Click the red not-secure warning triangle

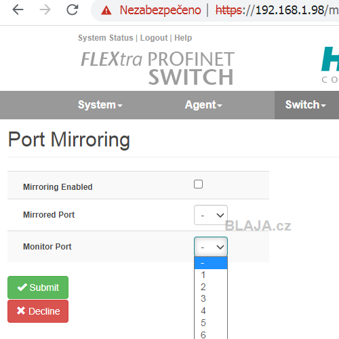pyautogui.click(x=106, y=10)
